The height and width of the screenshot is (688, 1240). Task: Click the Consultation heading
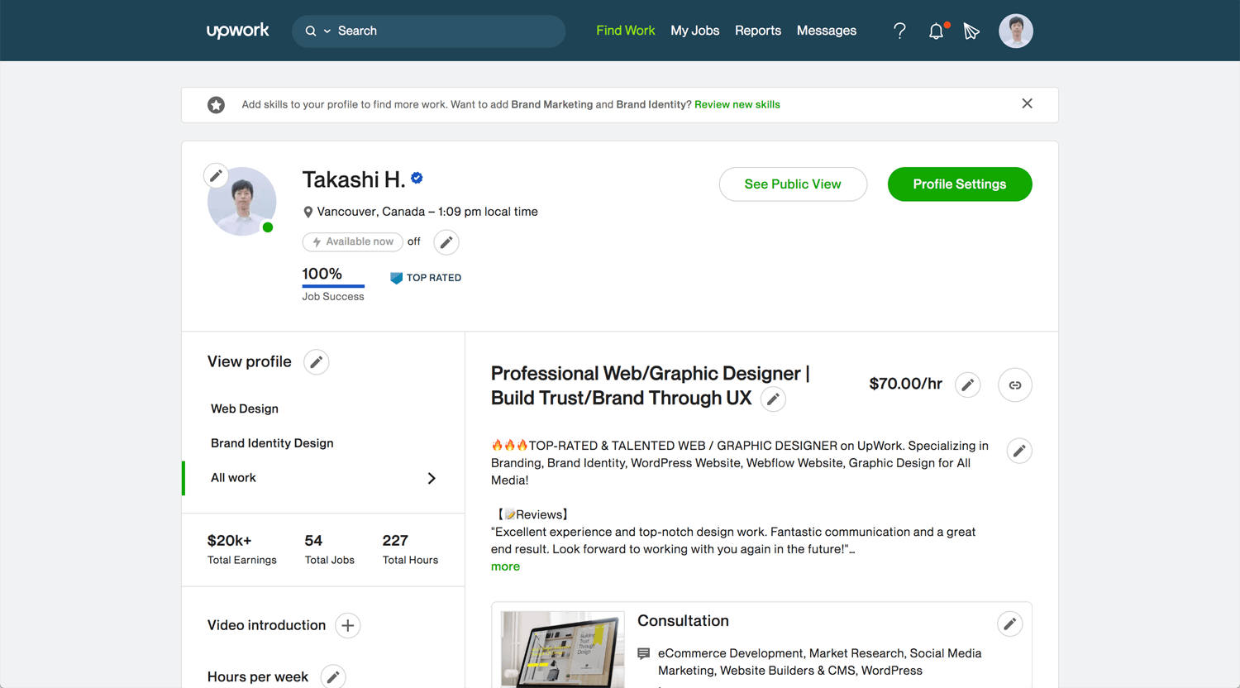(683, 621)
